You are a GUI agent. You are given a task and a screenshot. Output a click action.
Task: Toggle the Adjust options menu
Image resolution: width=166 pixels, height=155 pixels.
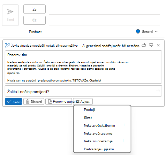point(83,102)
